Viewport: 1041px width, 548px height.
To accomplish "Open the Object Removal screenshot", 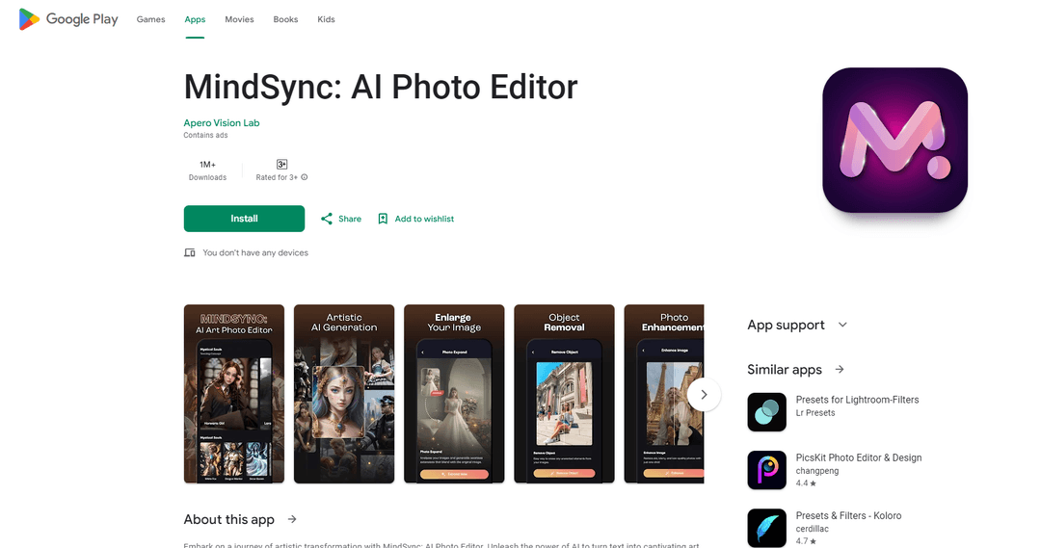I will point(564,394).
